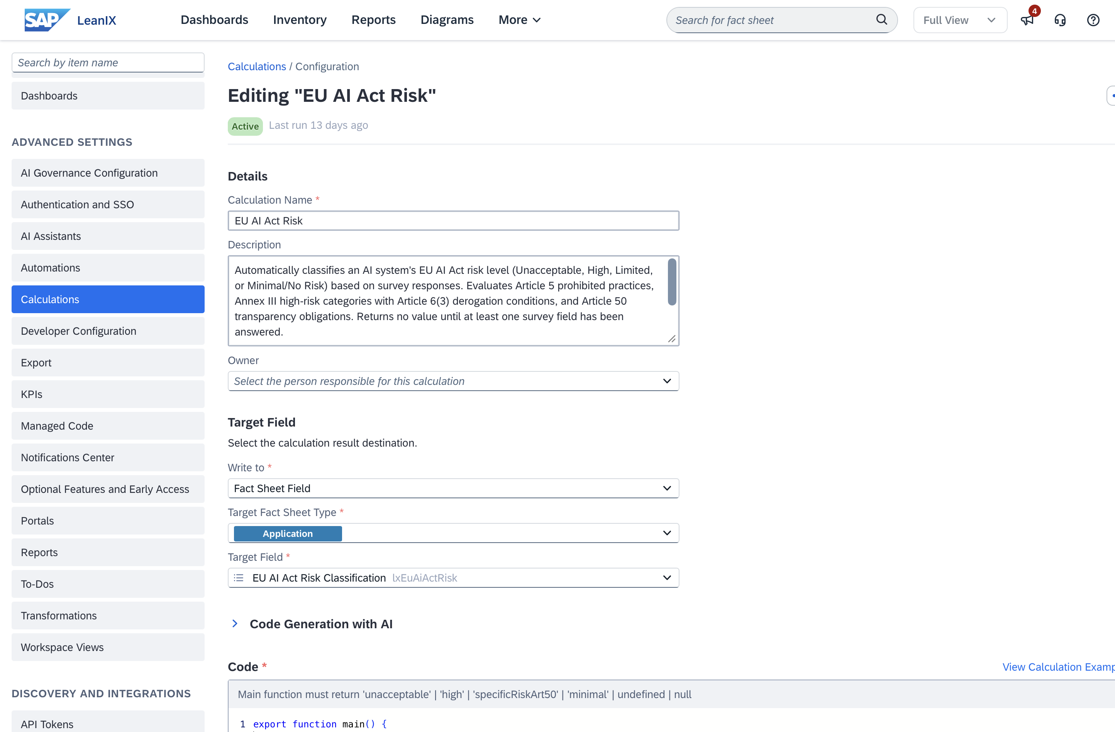The image size is (1115, 732).
Task: Open the help question mark icon
Action: pyautogui.click(x=1093, y=20)
